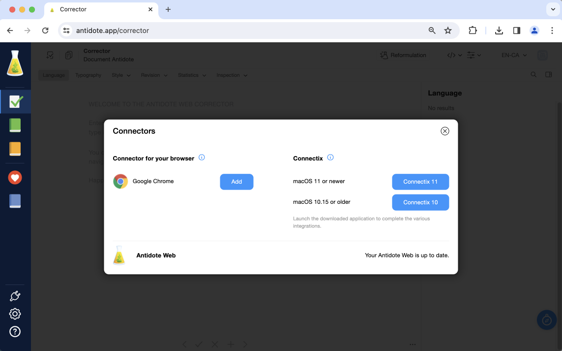
Task: Click the Antidote flask logo in sidebar
Action: tap(15, 63)
